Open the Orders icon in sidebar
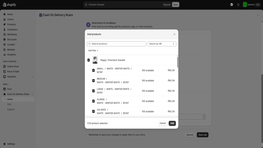 (4, 19)
